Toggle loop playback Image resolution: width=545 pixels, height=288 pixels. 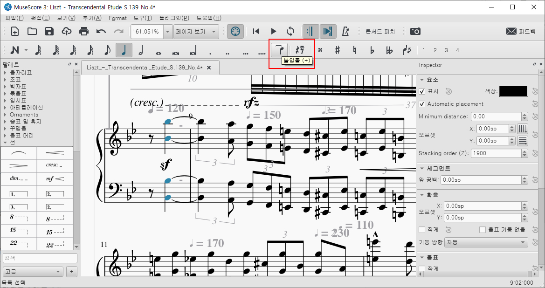[290, 32]
